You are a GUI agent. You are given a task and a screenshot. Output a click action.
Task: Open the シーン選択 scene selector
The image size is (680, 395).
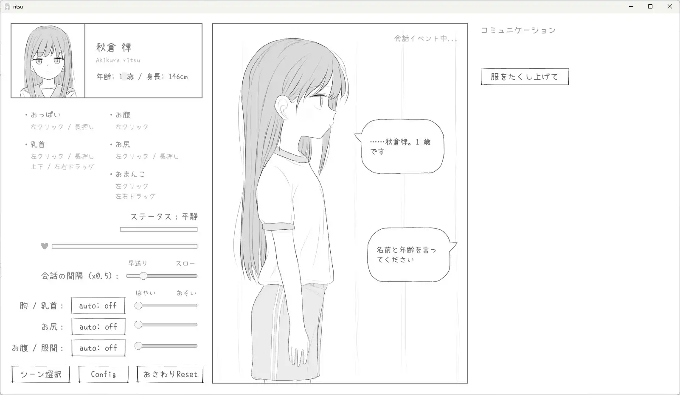click(x=40, y=374)
